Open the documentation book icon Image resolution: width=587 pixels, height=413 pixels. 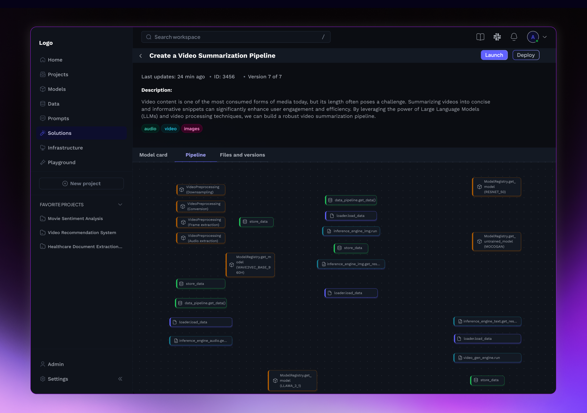point(480,37)
